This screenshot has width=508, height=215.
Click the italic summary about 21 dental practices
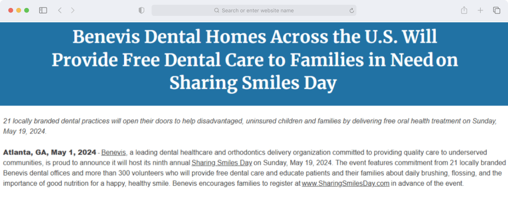(x=250, y=126)
